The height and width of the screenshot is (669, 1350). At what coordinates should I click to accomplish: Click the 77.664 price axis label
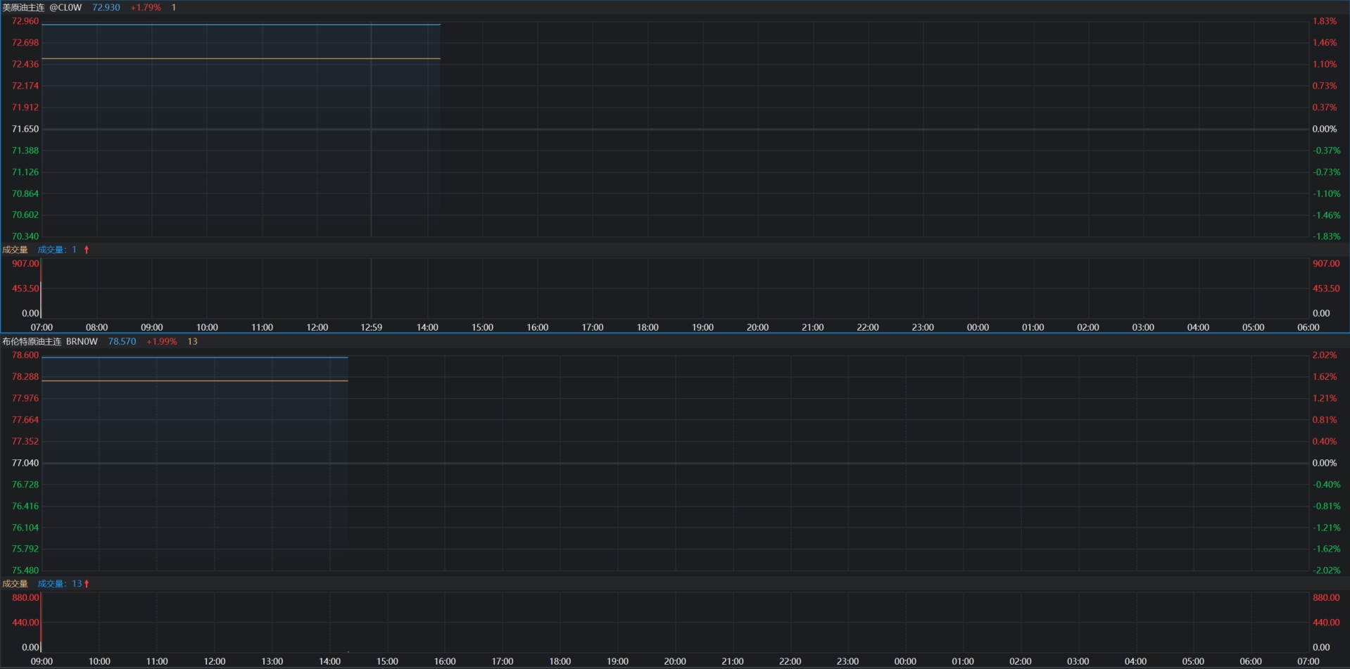25,420
